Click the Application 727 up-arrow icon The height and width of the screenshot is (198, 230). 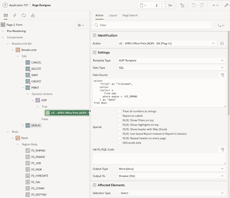[x=5, y=5]
